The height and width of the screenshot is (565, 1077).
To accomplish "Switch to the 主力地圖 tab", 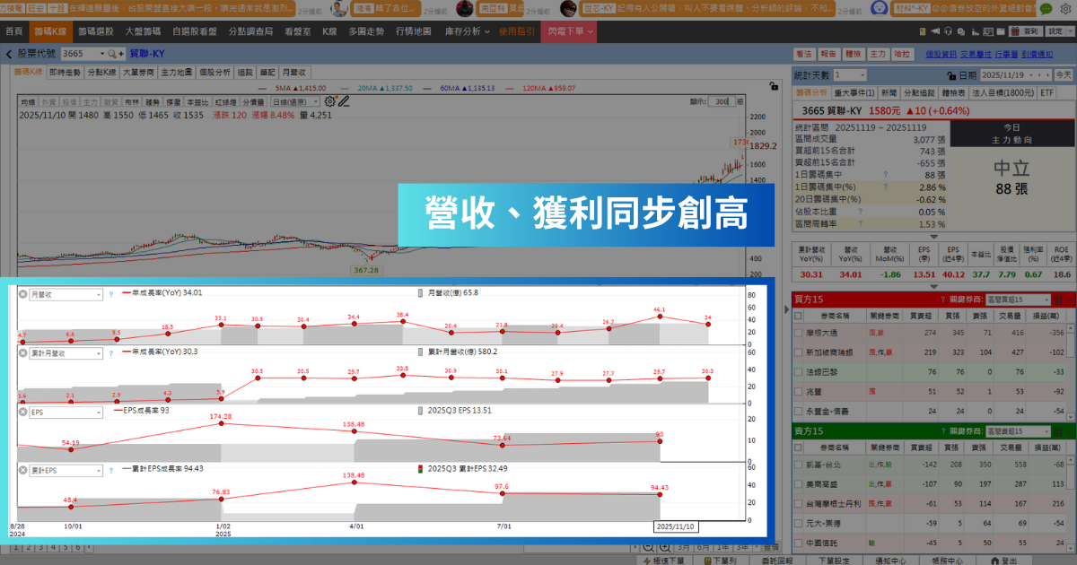I will pyautogui.click(x=176, y=72).
